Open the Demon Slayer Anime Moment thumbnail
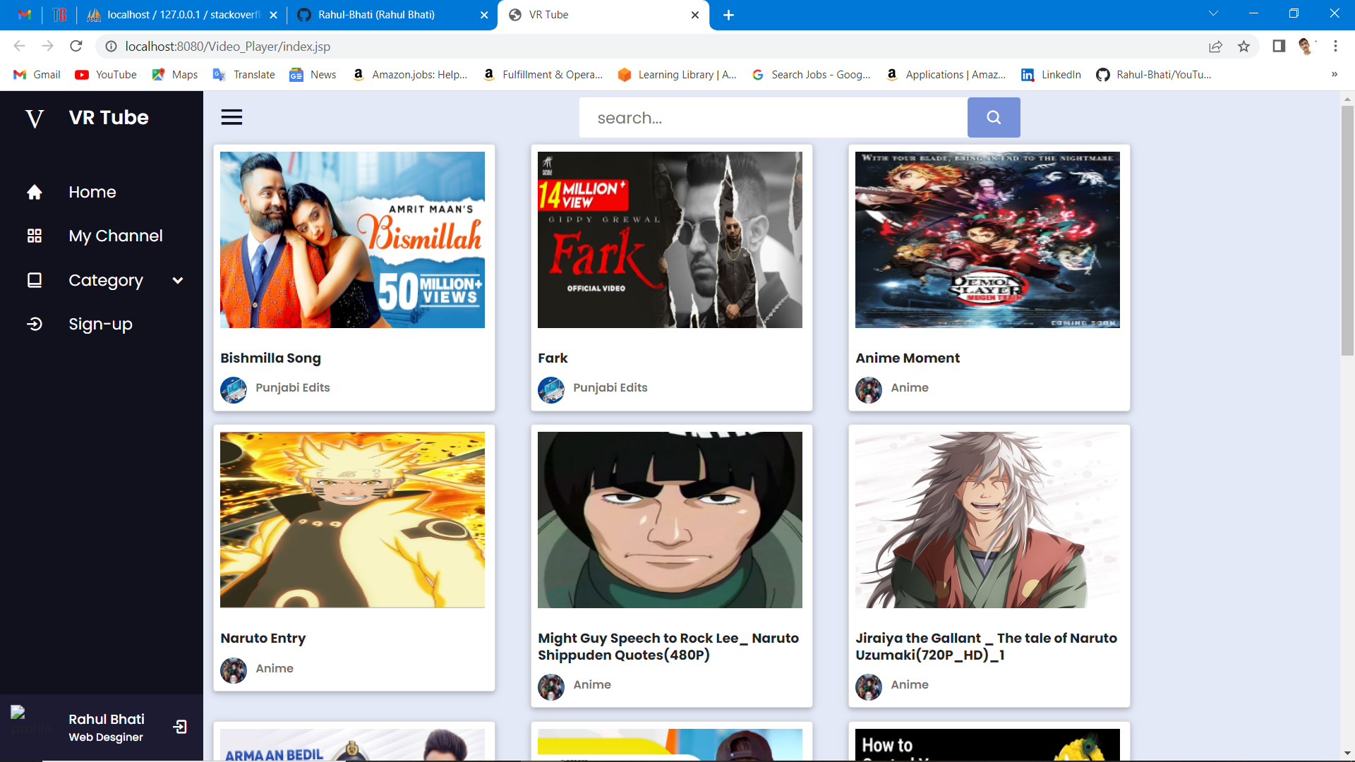This screenshot has height=762, width=1355. click(987, 240)
